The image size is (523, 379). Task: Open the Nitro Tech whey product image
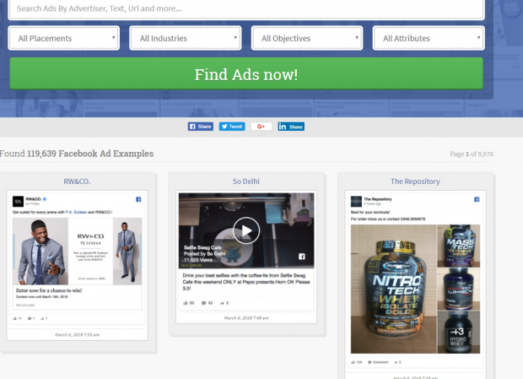394,289
